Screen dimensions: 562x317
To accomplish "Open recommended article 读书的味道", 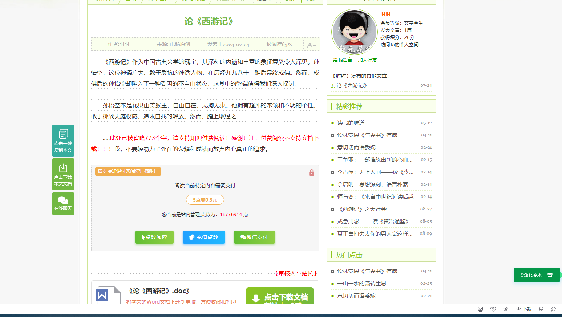I will [x=351, y=123].
